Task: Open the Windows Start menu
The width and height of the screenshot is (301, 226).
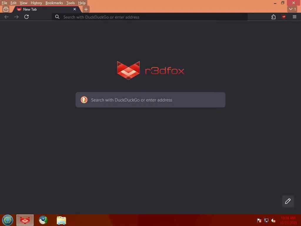Action: [7, 220]
